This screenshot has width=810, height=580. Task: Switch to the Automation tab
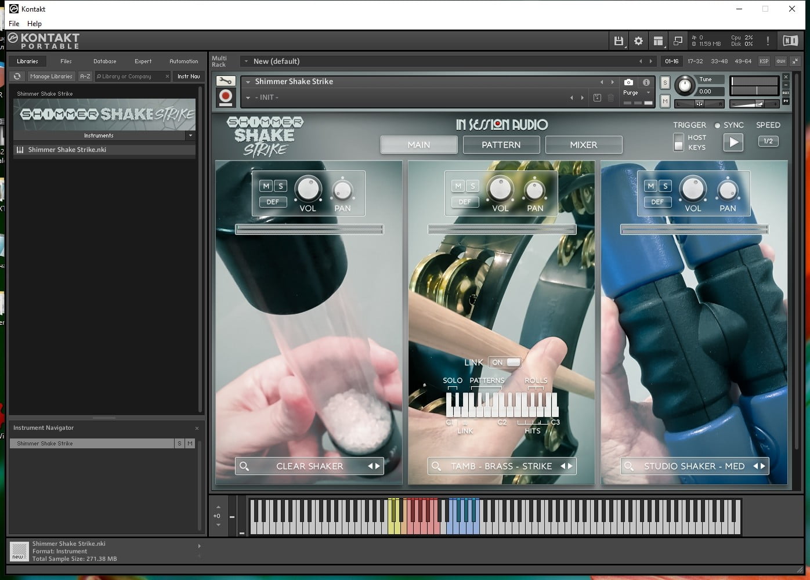tap(184, 61)
